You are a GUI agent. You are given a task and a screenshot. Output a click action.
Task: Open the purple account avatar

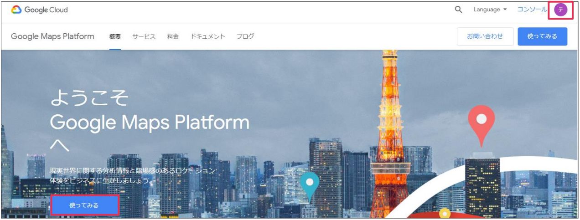tap(560, 10)
